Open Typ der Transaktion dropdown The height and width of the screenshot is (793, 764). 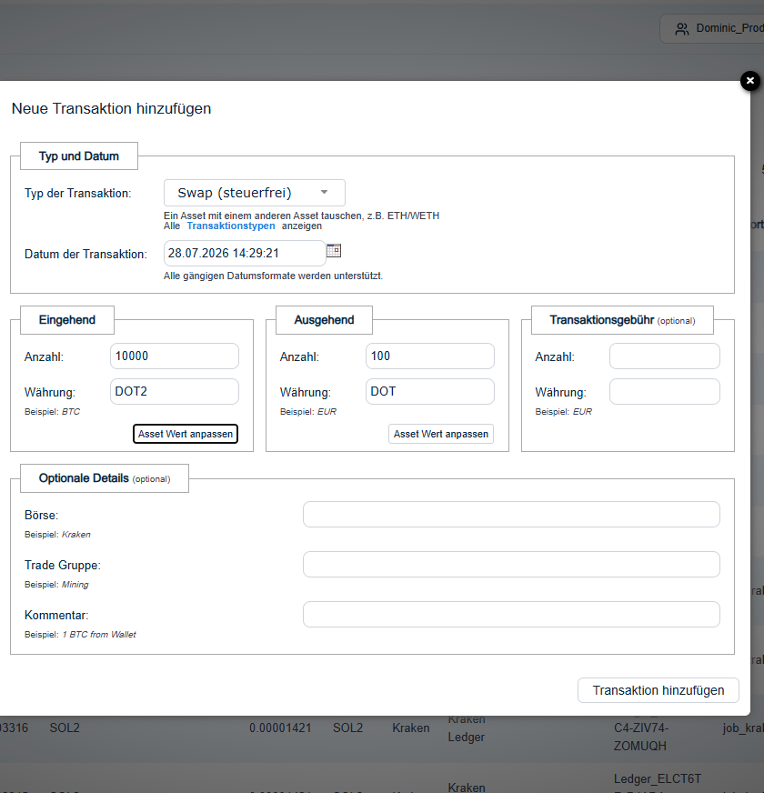point(255,193)
